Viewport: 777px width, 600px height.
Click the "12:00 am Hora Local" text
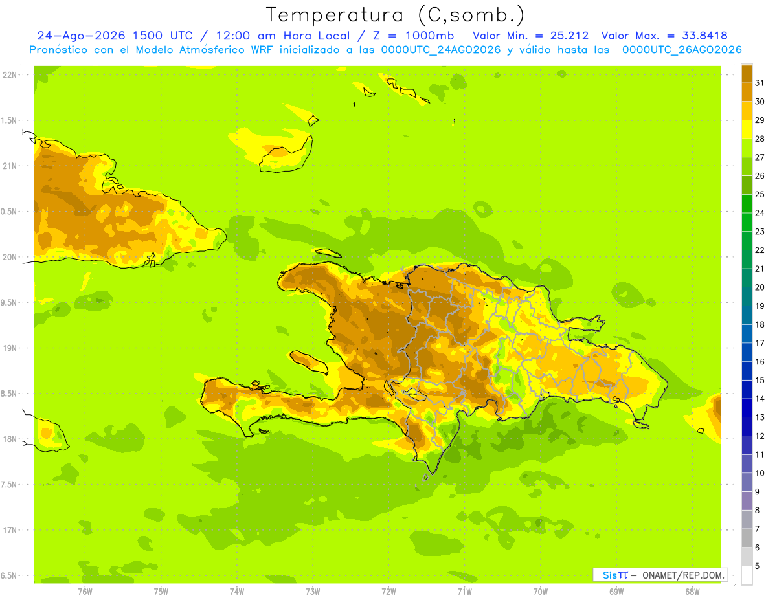(x=283, y=36)
